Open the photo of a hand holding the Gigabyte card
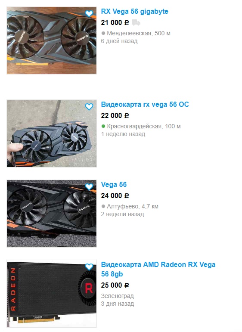This screenshot has width=242, height=332. pyautogui.click(x=52, y=133)
